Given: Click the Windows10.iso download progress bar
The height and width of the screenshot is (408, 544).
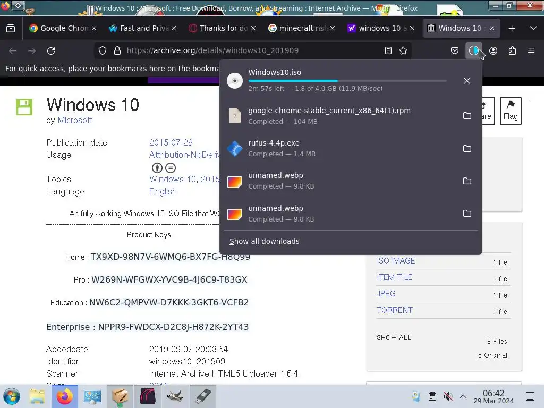Looking at the screenshot, I should (x=347, y=81).
